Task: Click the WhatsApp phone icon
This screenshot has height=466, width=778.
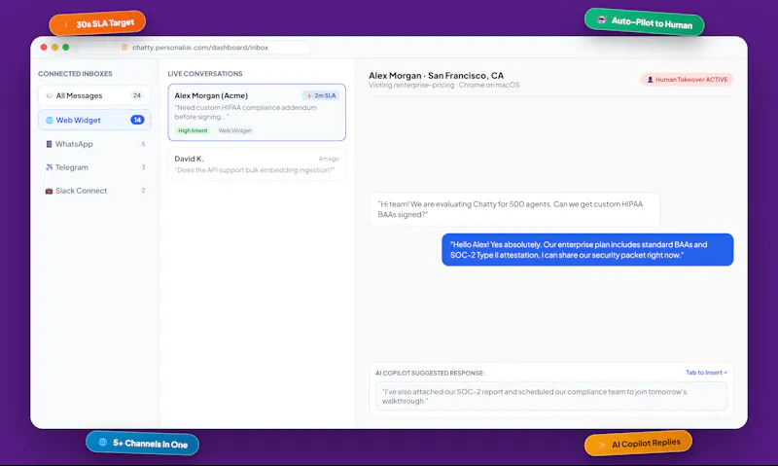Action: click(x=49, y=144)
